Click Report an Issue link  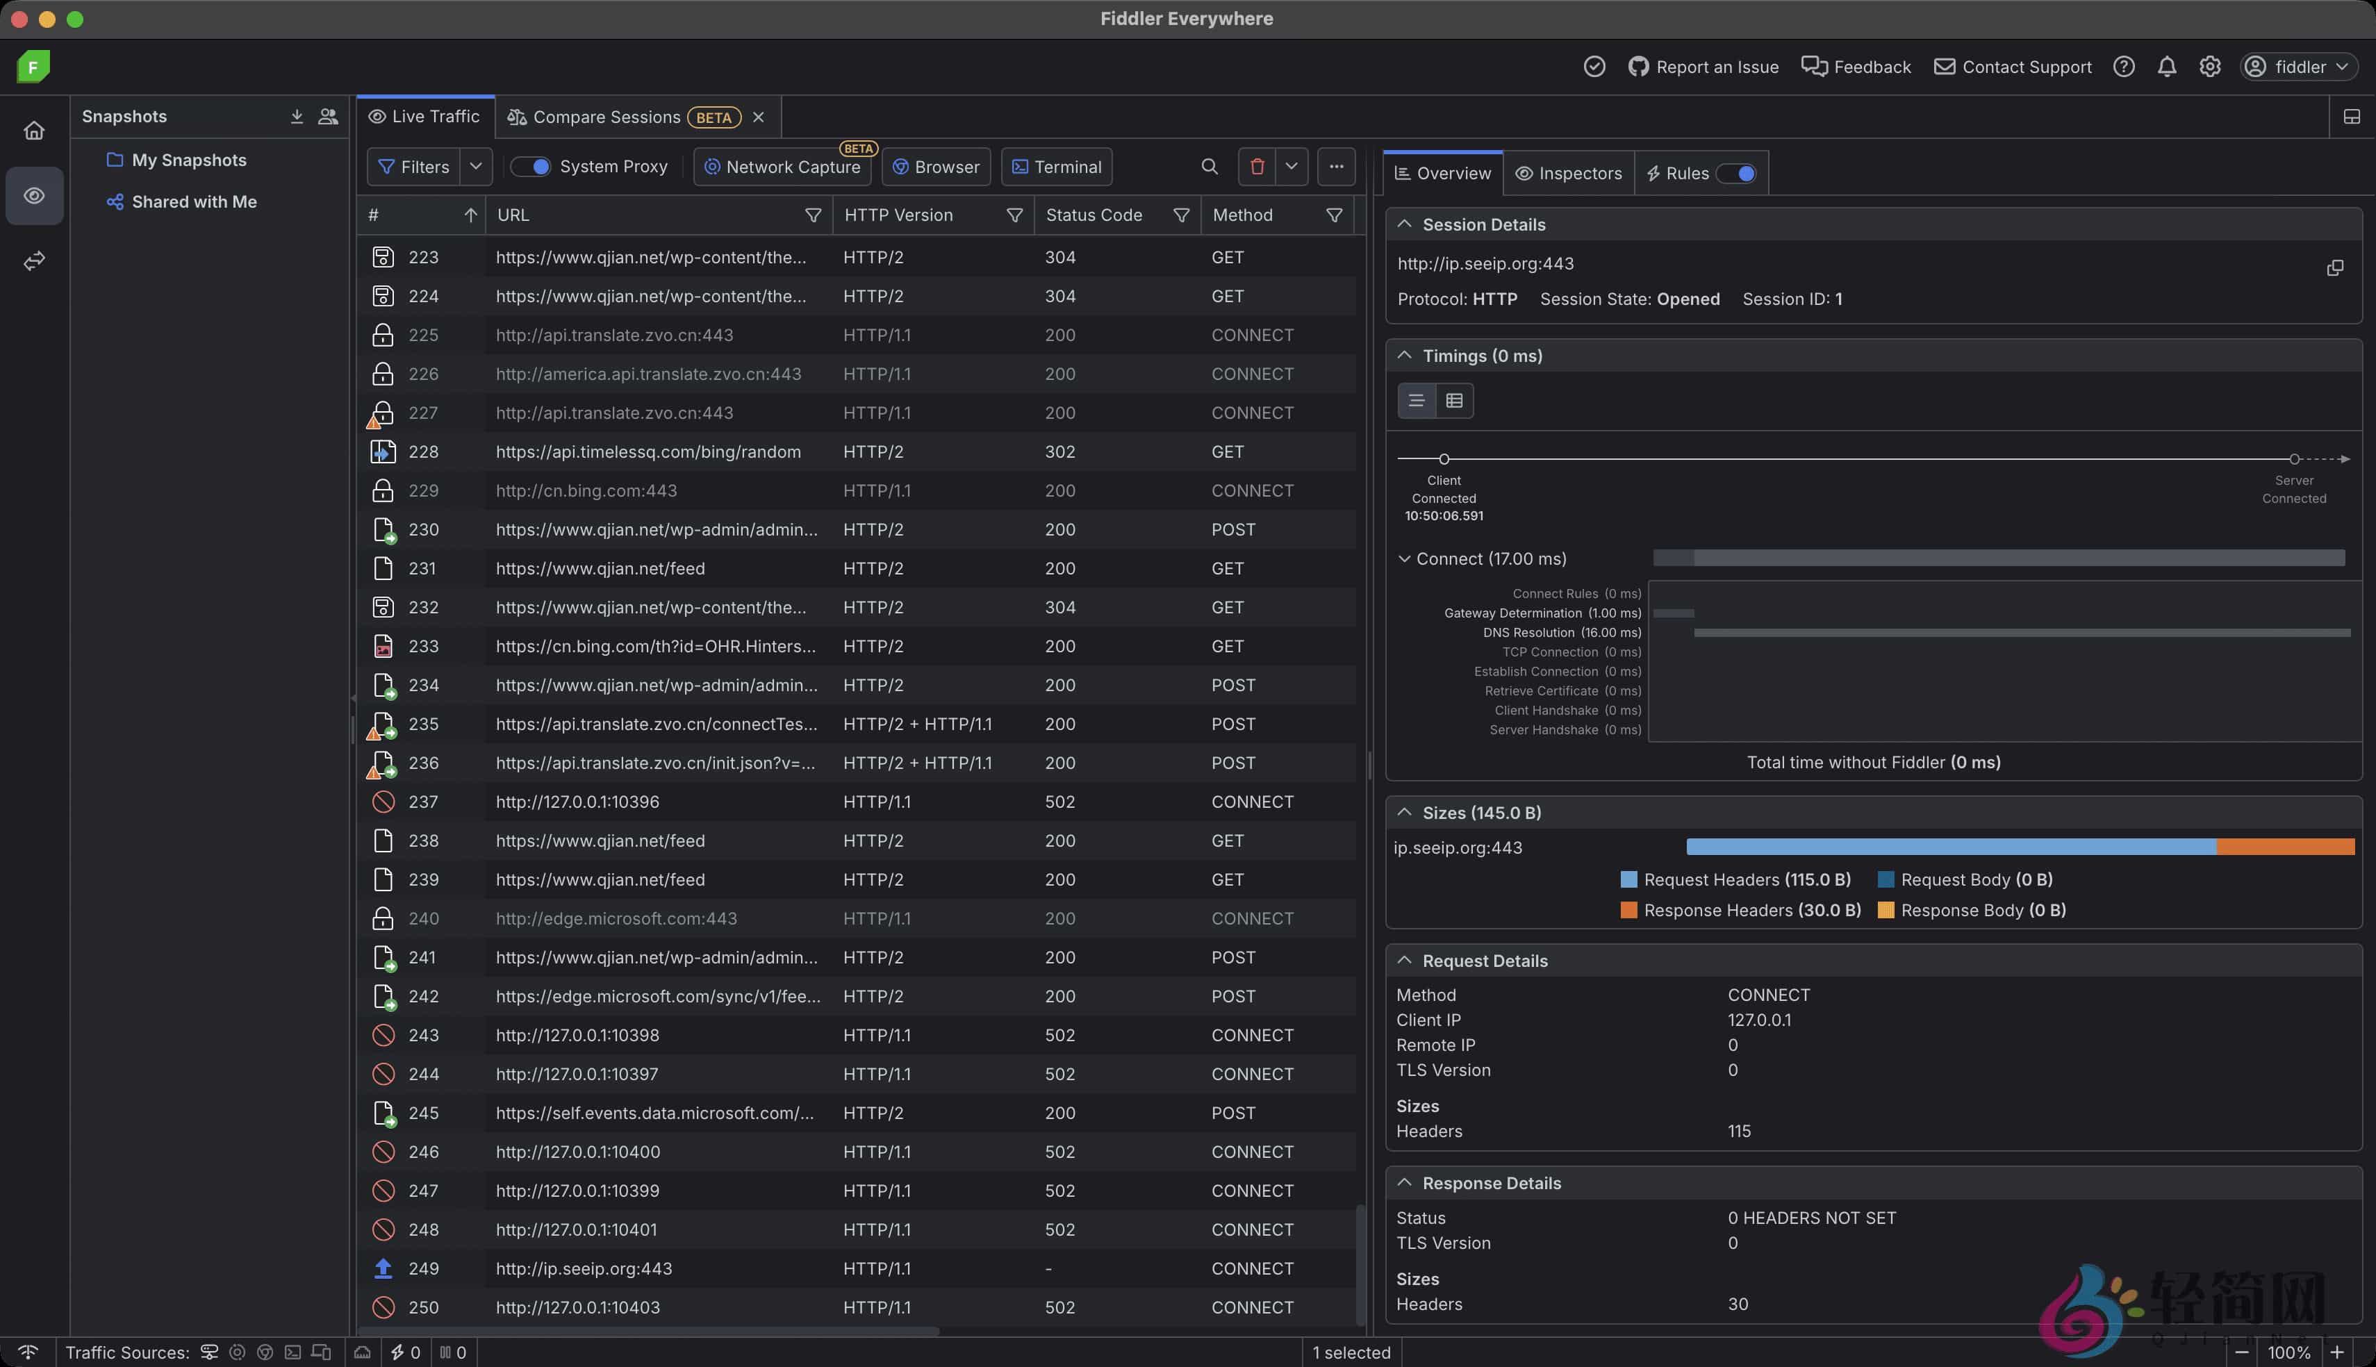click(1703, 67)
